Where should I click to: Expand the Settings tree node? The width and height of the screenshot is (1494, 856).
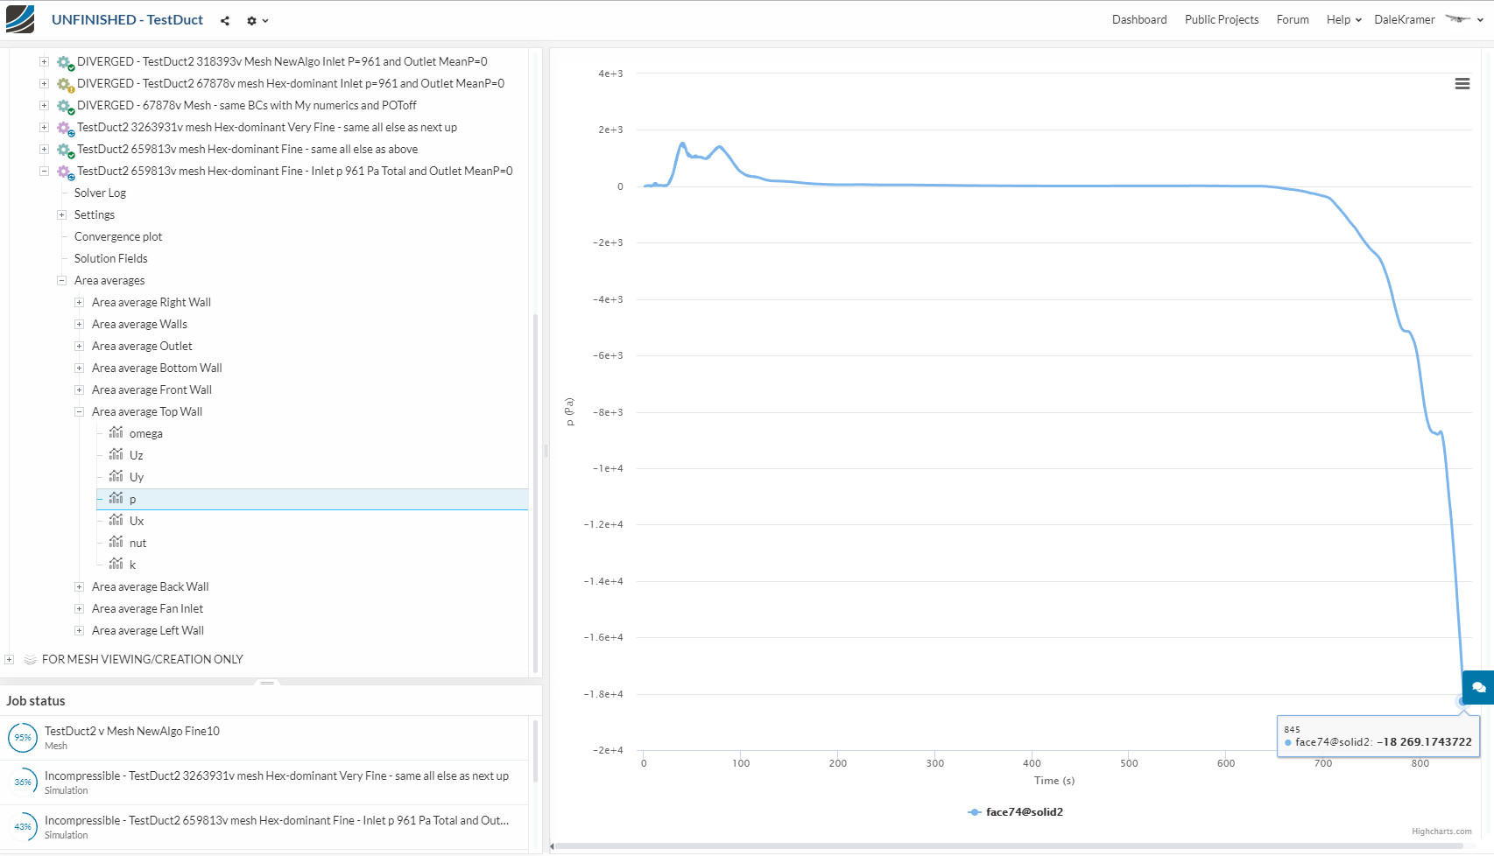pos(62,214)
